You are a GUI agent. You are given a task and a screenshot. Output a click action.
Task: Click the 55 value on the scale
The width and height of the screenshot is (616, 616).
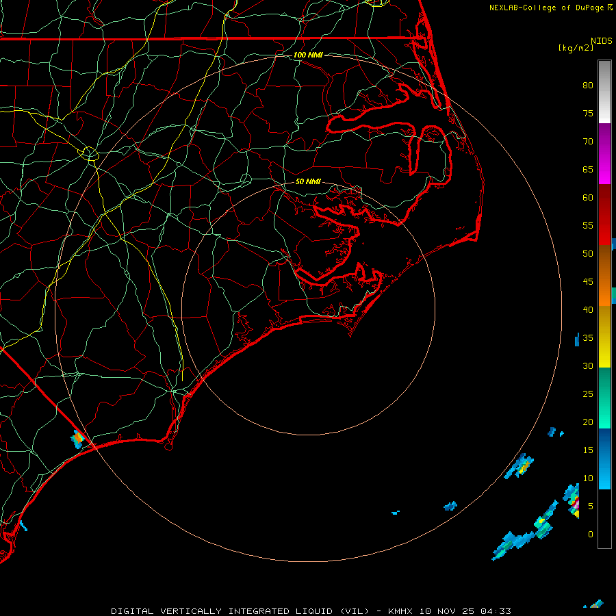point(588,225)
